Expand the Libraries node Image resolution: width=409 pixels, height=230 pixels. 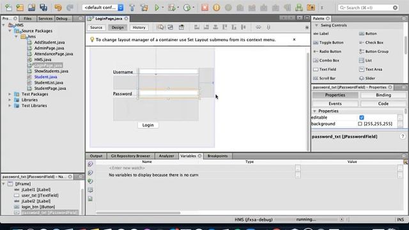10,100
